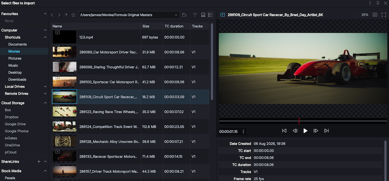Switch to list view mode
389x181 pixels.
coord(211,15)
